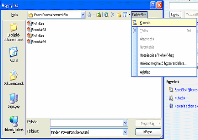Screen dimensions: 198x140
Task: Click the Mégse cancel button
Action: click(x=148, y=132)
